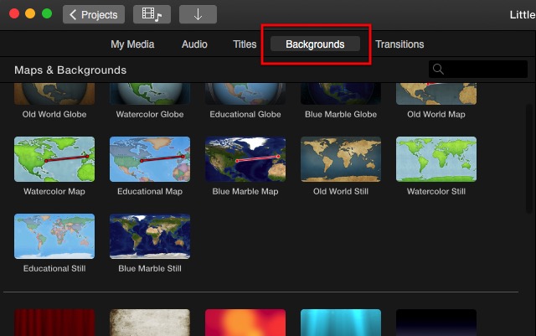Viewport: 536px width, 336px height.
Task: Select the Backgrounds tab
Action: coord(315,44)
